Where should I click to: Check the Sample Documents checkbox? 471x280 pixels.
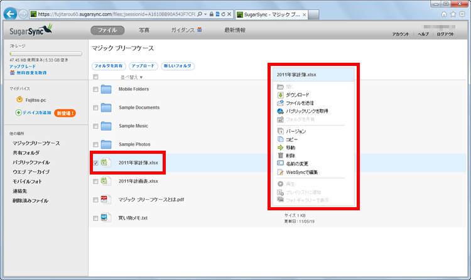[x=95, y=108]
